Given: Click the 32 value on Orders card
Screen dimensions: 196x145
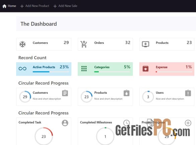Looking at the screenshot, I should tap(128, 43).
